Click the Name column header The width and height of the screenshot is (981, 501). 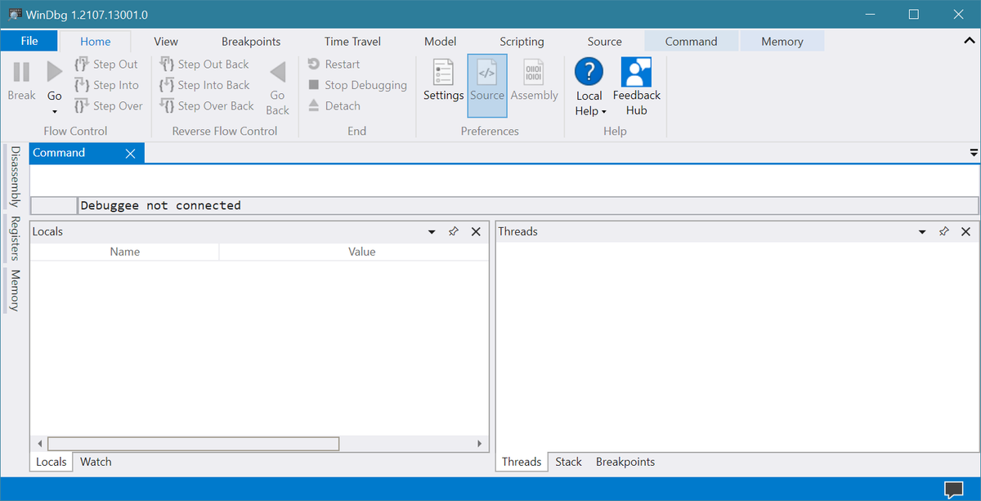tap(125, 252)
